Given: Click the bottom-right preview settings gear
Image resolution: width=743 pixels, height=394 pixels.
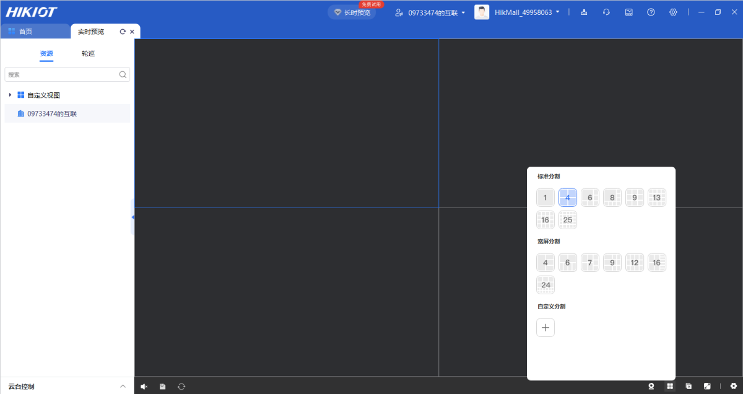Looking at the screenshot, I should [x=734, y=387].
